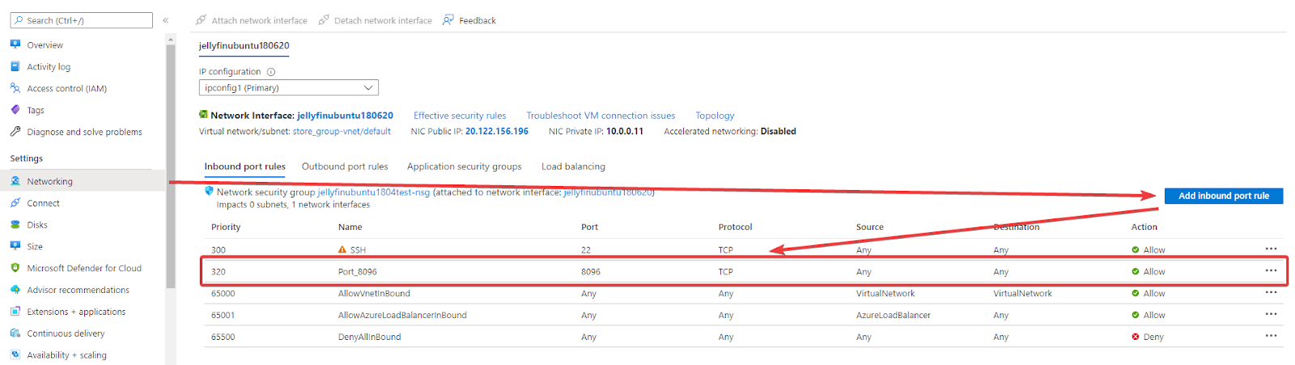Open the Topology link
Screen dimensions: 1295x365
[715, 116]
